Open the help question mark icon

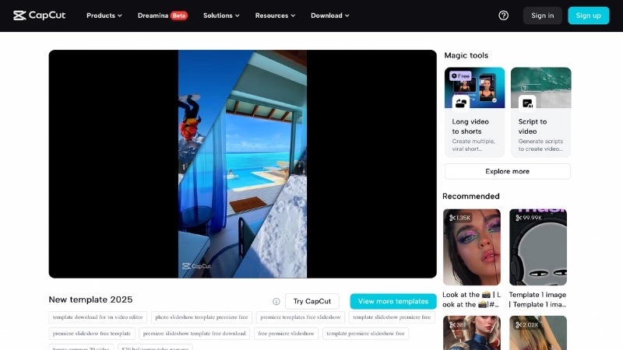503,16
